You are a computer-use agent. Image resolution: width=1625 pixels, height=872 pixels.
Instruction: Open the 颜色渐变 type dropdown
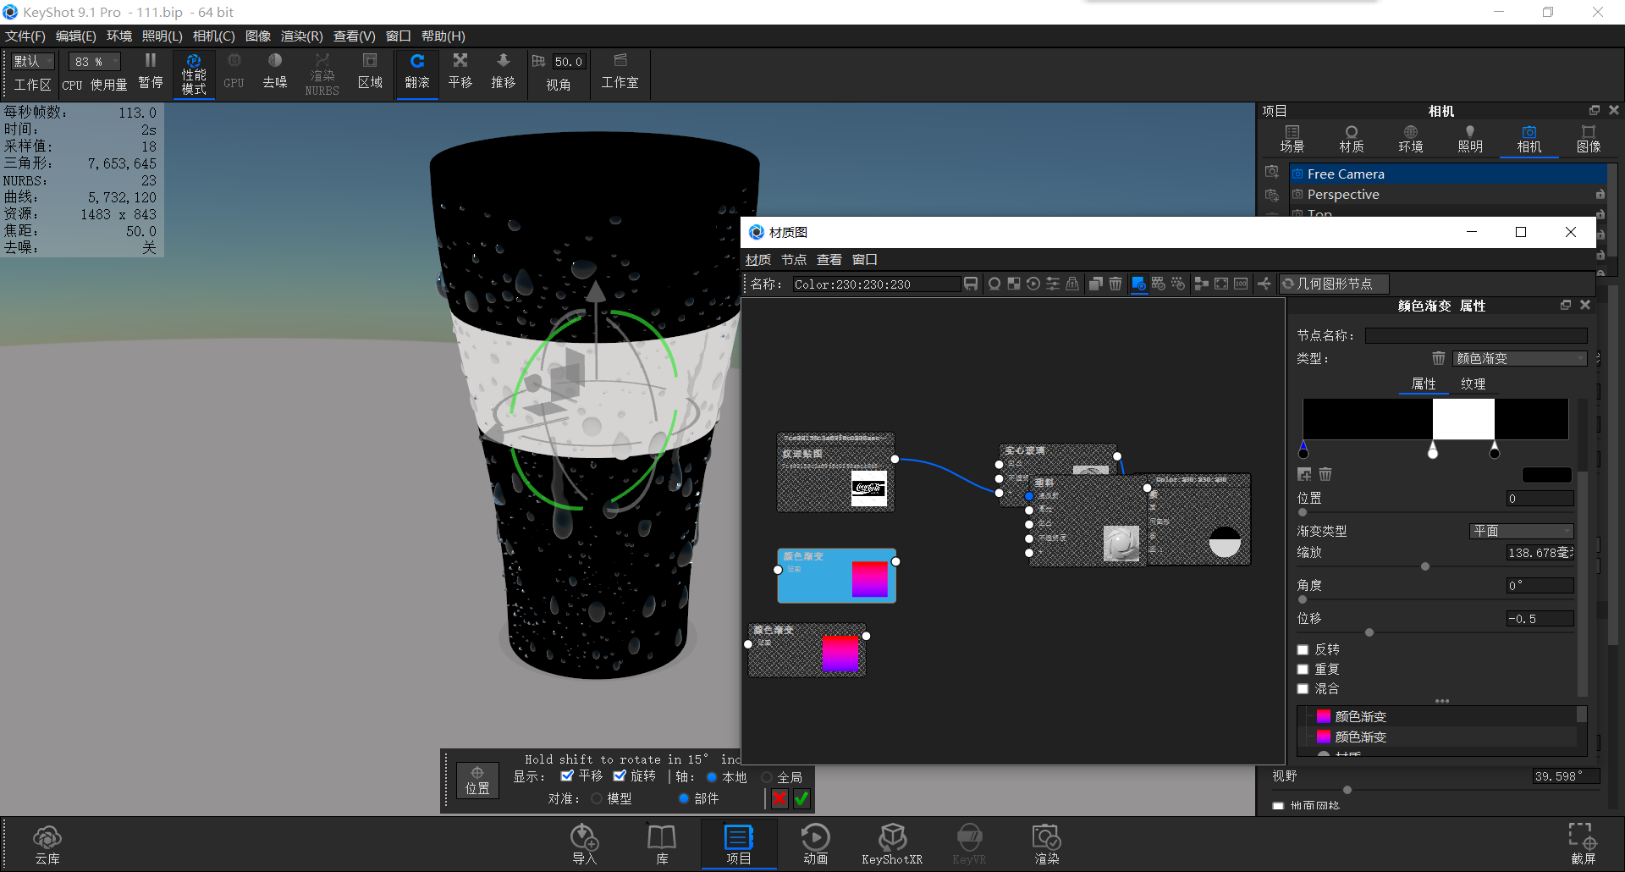coord(1519,357)
